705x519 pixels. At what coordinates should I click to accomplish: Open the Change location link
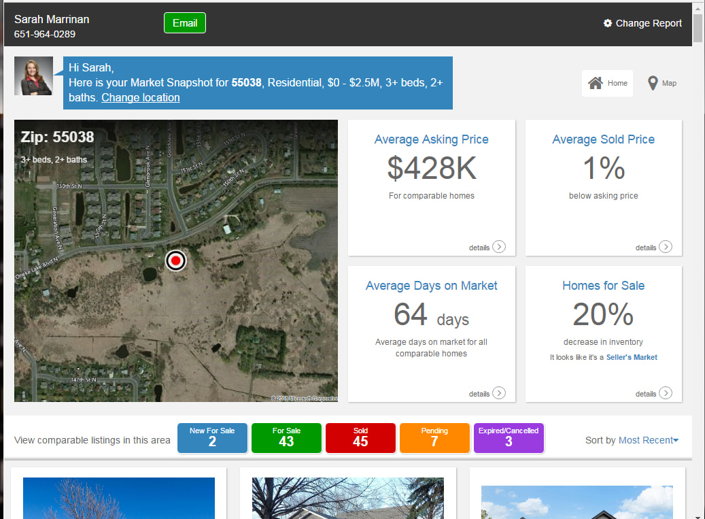(x=140, y=97)
